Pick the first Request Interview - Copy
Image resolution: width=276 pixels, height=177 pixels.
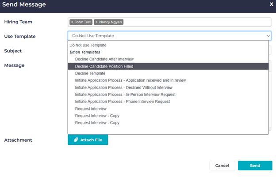pyautogui.click(x=97, y=116)
